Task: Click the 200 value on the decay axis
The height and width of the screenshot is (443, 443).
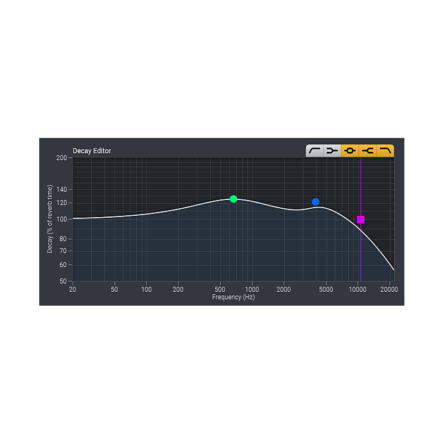Action: pyautogui.click(x=61, y=158)
